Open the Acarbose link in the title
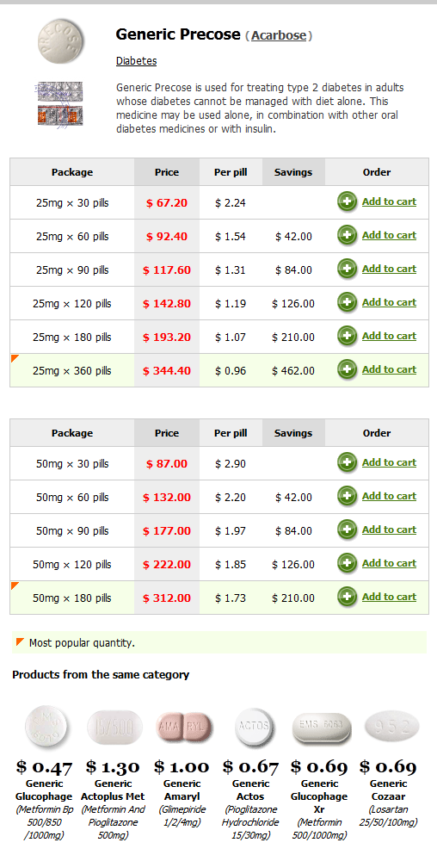Viewport: 437px width, 861px height. pos(279,35)
